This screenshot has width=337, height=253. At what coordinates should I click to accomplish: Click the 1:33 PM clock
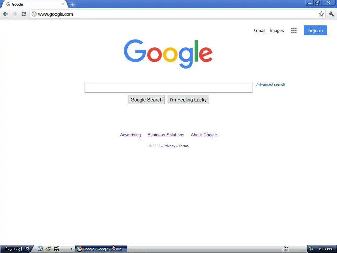(325, 249)
